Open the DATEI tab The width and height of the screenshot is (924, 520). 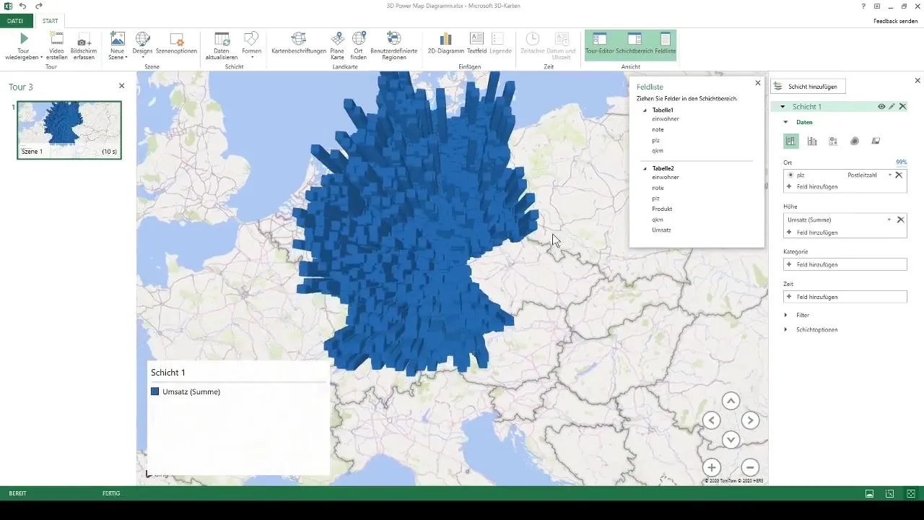tap(16, 21)
